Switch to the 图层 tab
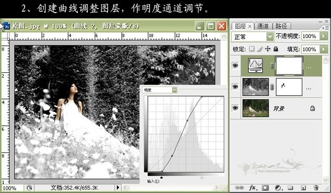 [240, 26]
